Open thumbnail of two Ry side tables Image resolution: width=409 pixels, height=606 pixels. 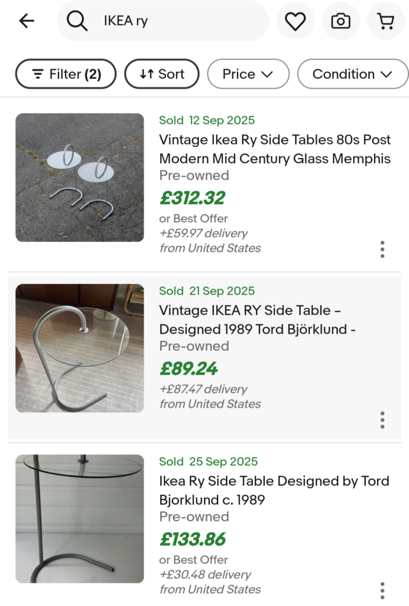point(80,178)
